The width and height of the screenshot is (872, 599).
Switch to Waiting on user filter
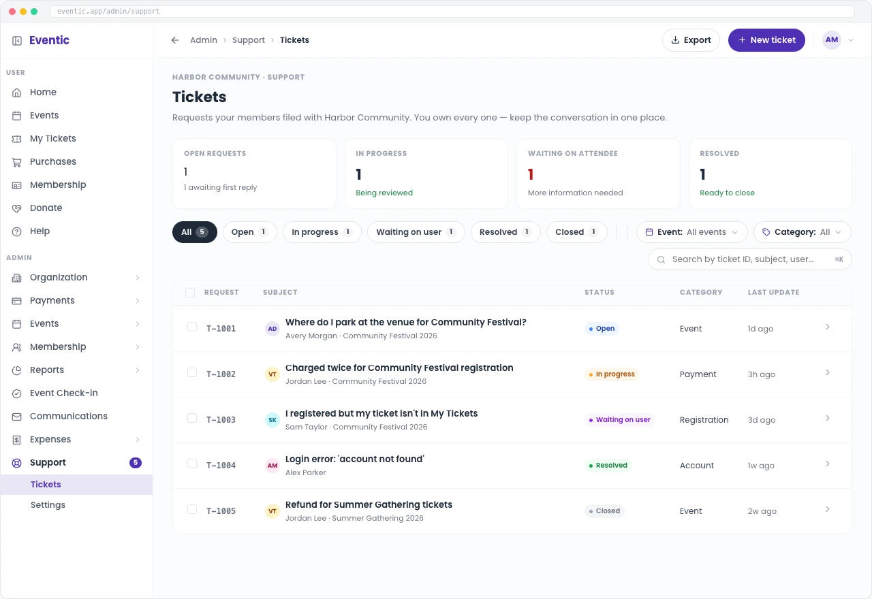pos(416,232)
